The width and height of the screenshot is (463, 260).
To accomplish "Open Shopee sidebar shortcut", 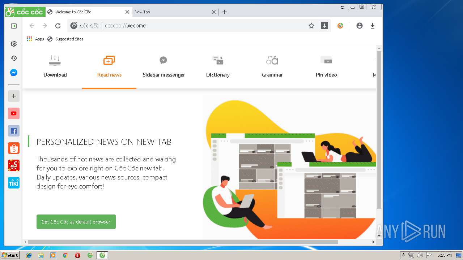I will click(14, 148).
